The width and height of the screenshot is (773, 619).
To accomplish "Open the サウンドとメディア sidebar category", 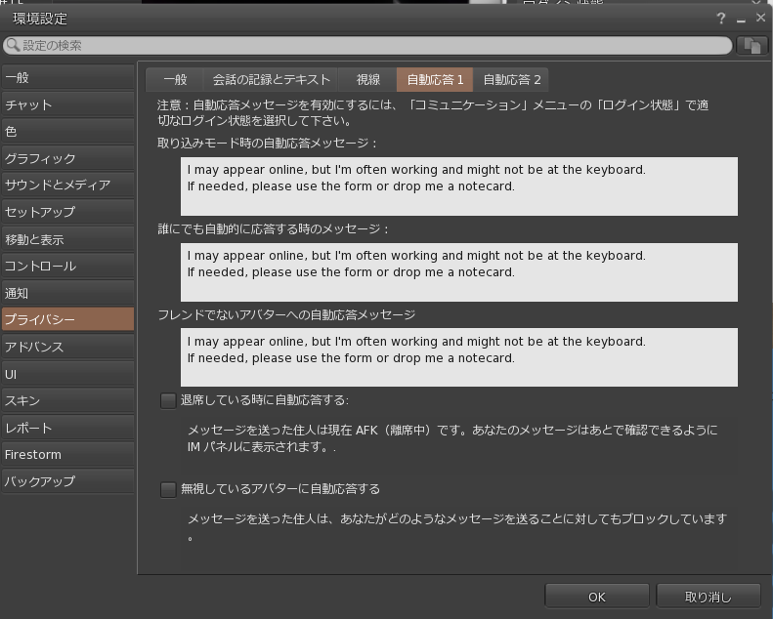I will coord(67,186).
